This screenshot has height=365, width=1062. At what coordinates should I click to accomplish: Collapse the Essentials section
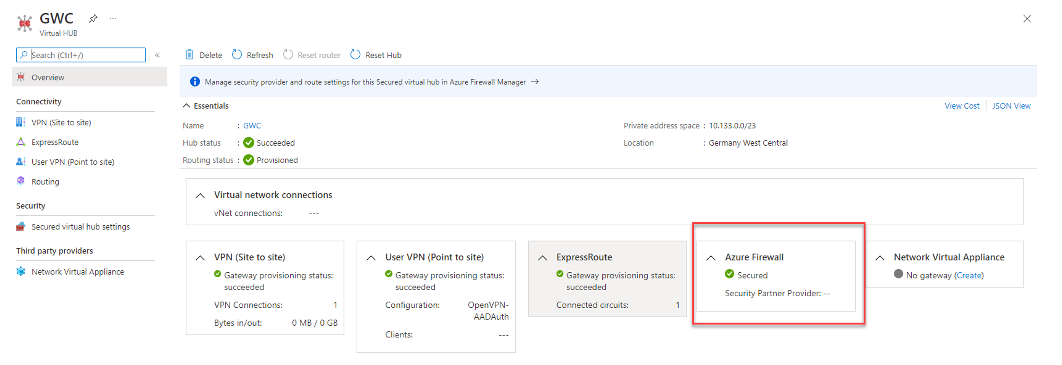coord(187,106)
